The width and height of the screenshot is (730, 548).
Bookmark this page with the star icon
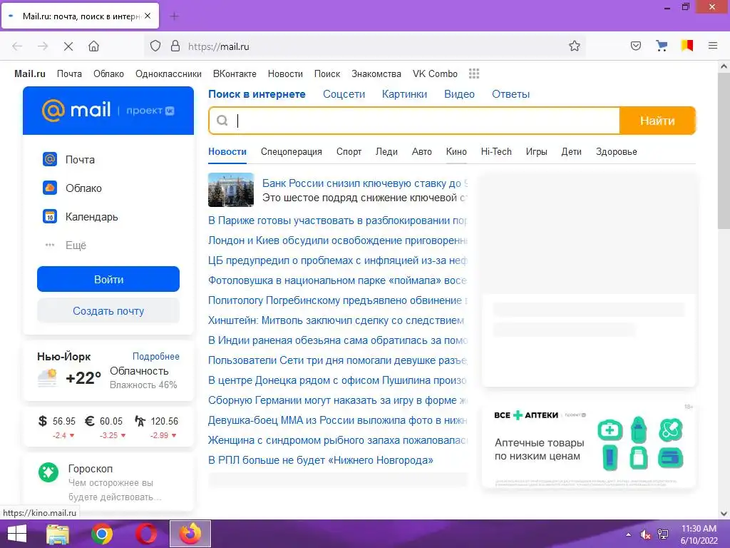coord(575,46)
